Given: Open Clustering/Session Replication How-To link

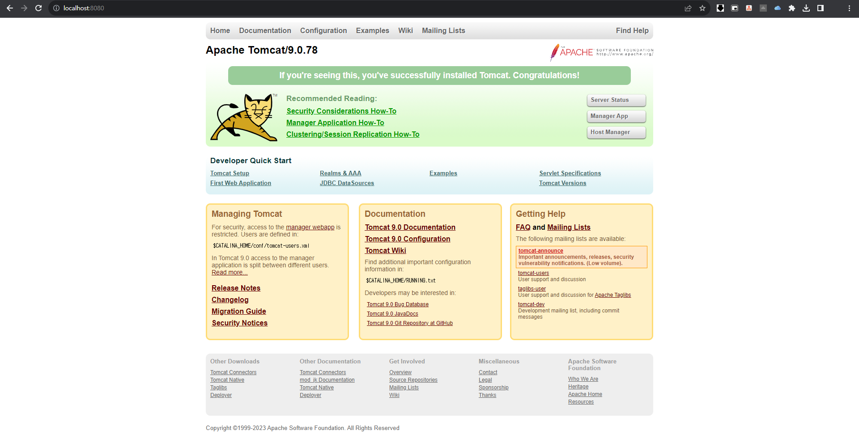Looking at the screenshot, I should coord(353,134).
